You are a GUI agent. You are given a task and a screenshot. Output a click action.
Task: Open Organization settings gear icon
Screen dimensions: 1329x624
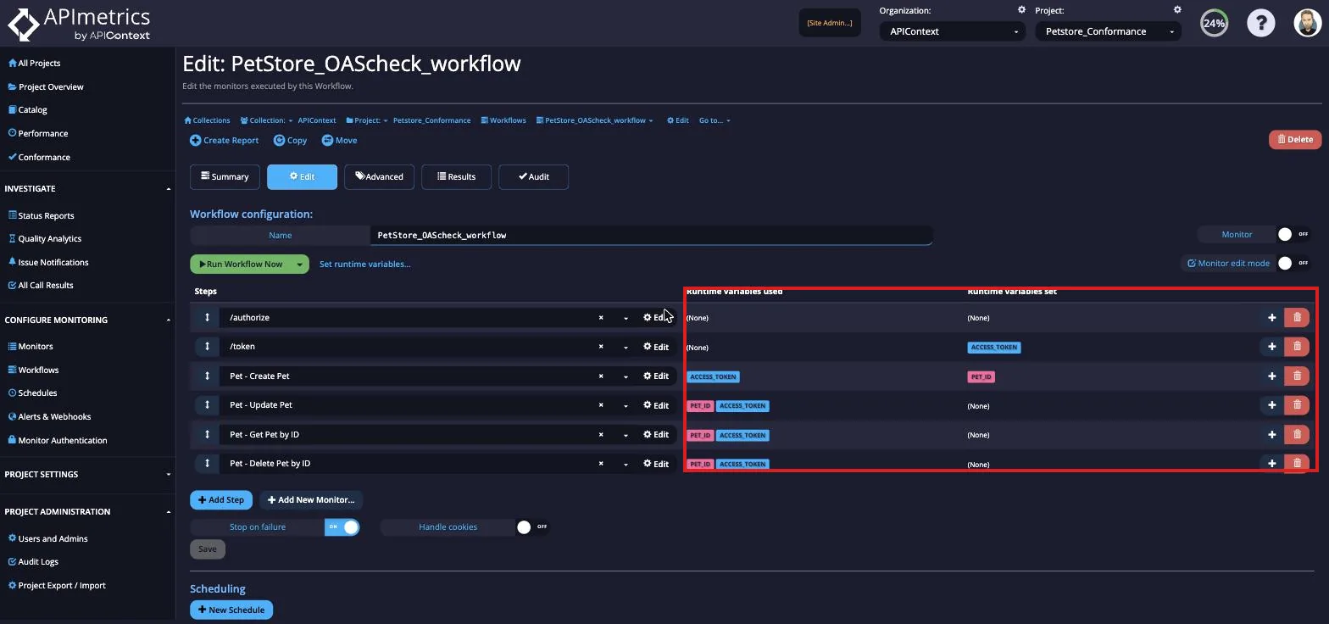pos(1021,10)
